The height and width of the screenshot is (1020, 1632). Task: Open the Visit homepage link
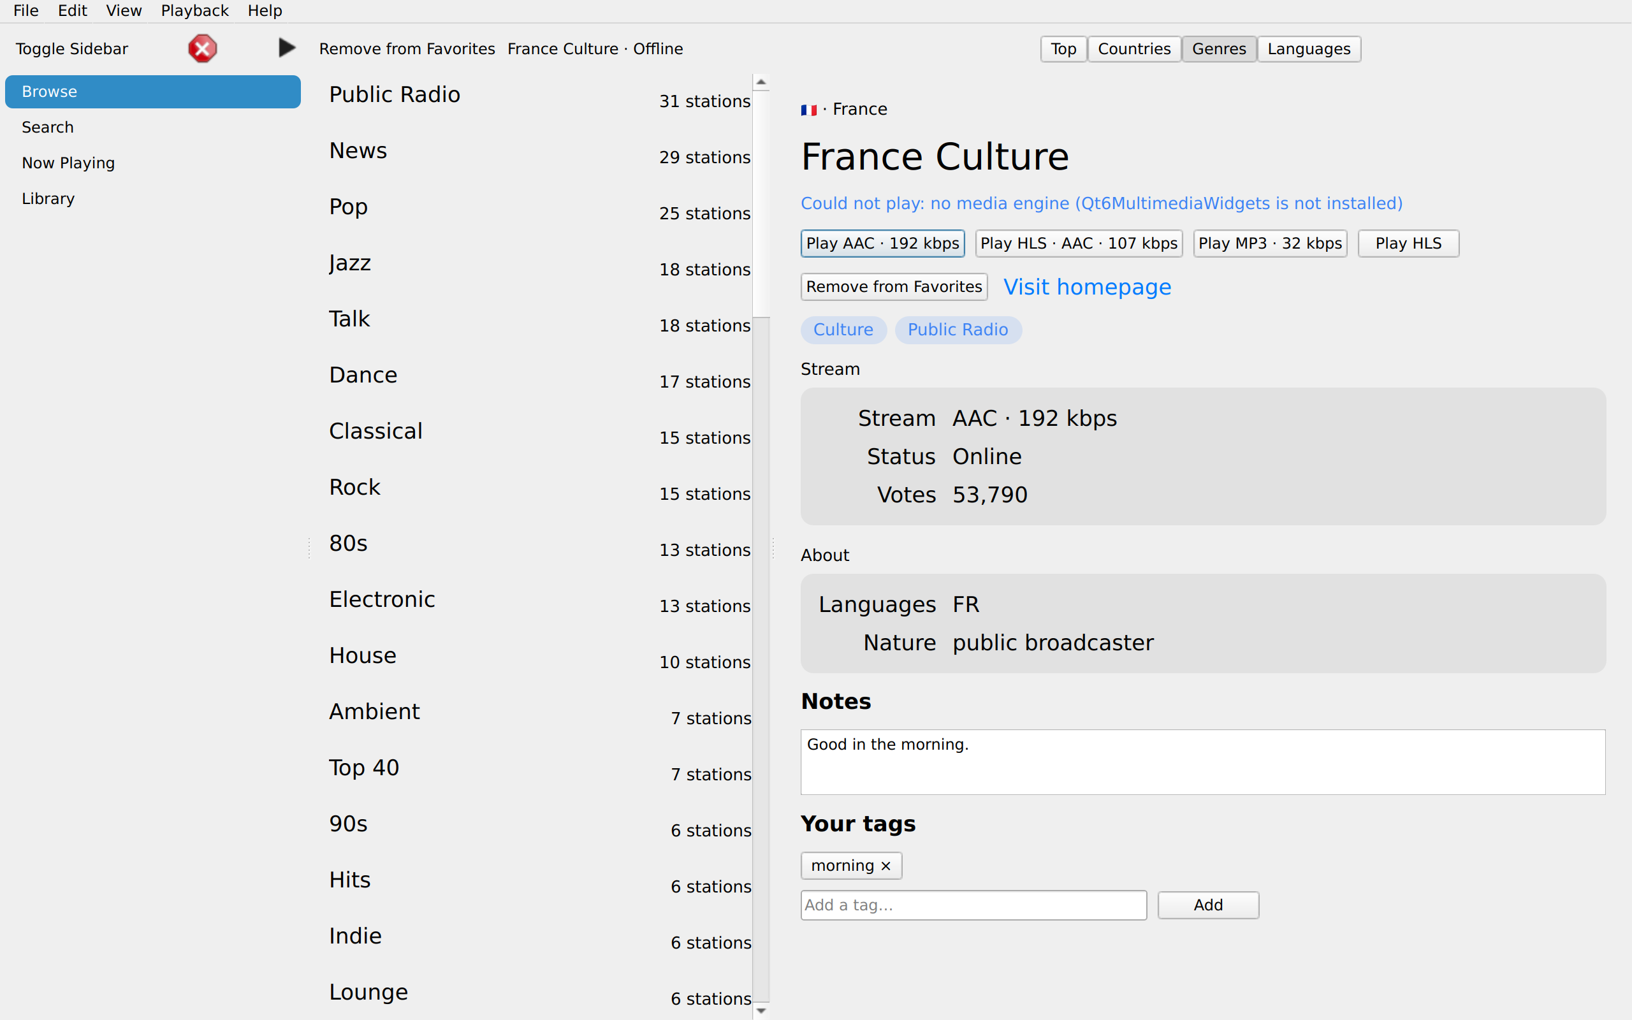(1087, 287)
